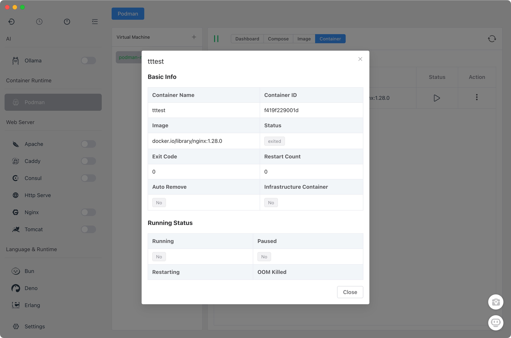Turn on the Nginx switch

(88, 212)
